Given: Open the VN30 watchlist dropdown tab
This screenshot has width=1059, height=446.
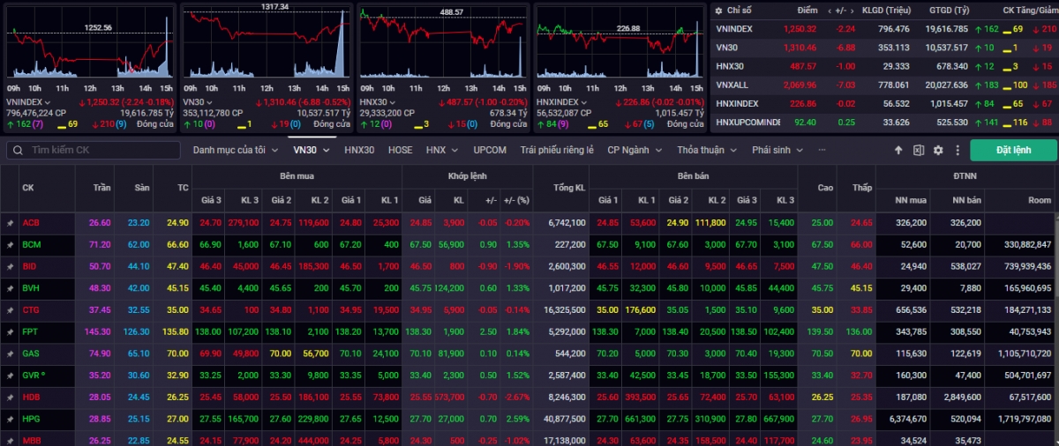Looking at the screenshot, I should (312, 150).
